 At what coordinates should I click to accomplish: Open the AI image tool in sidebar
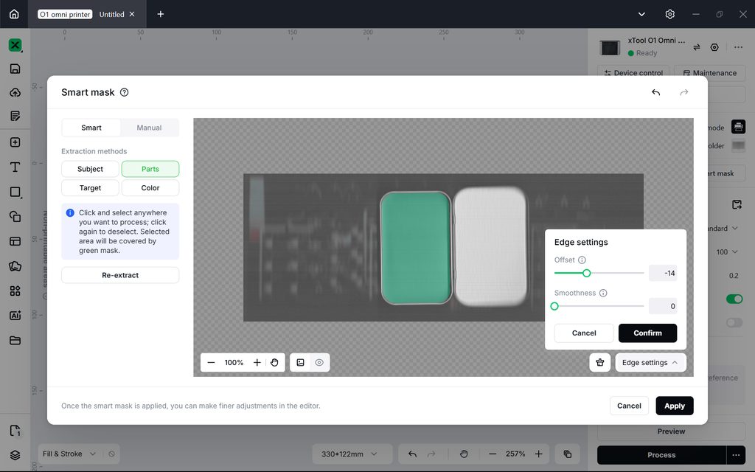coord(15,316)
